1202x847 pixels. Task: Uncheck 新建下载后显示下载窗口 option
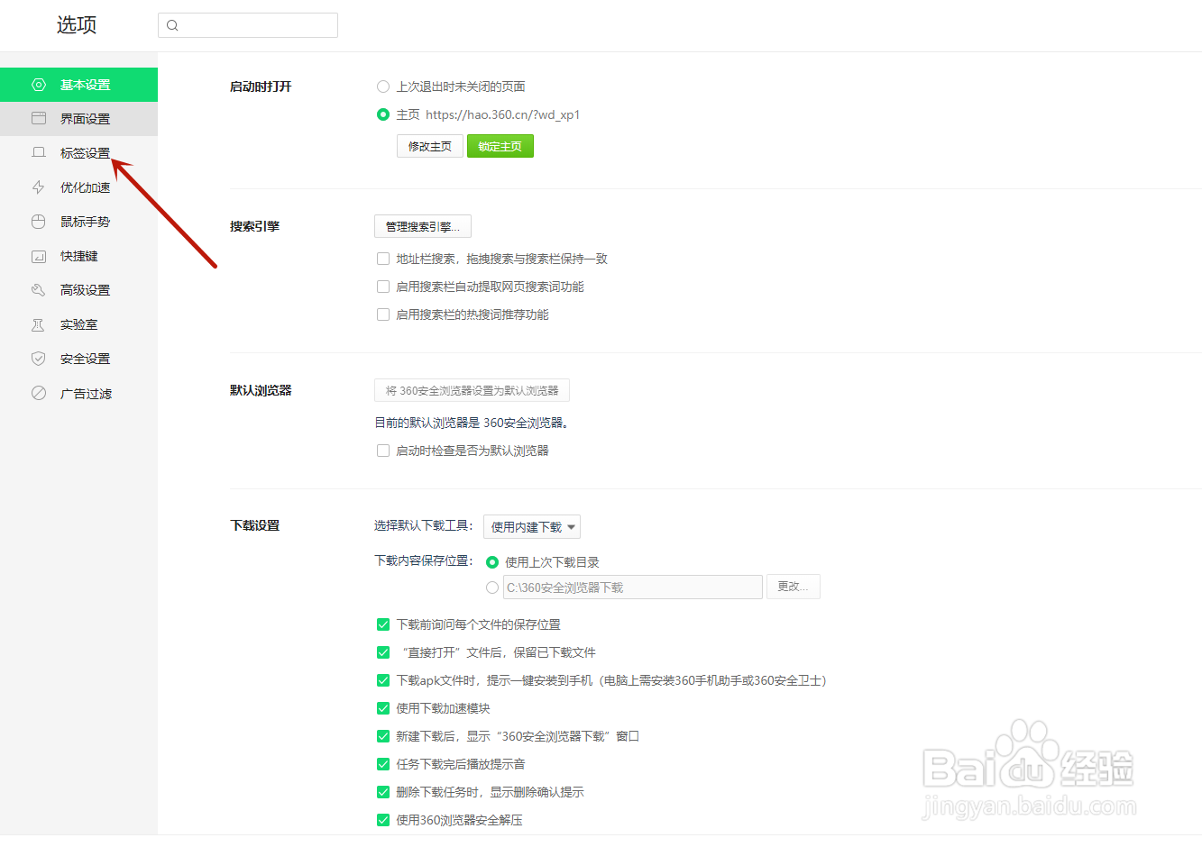pyautogui.click(x=383, y=736)
